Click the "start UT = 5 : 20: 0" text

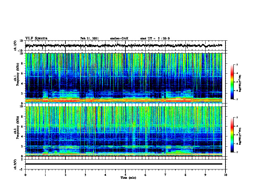(x=155, y=38)
